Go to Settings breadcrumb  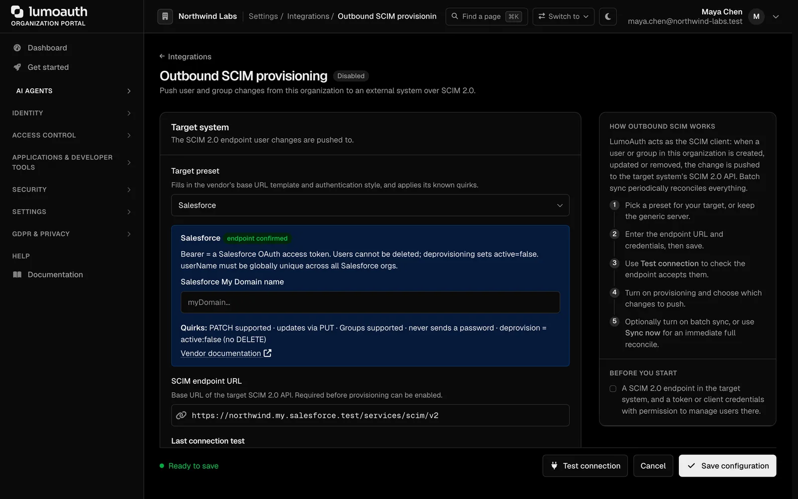(263, 16)
